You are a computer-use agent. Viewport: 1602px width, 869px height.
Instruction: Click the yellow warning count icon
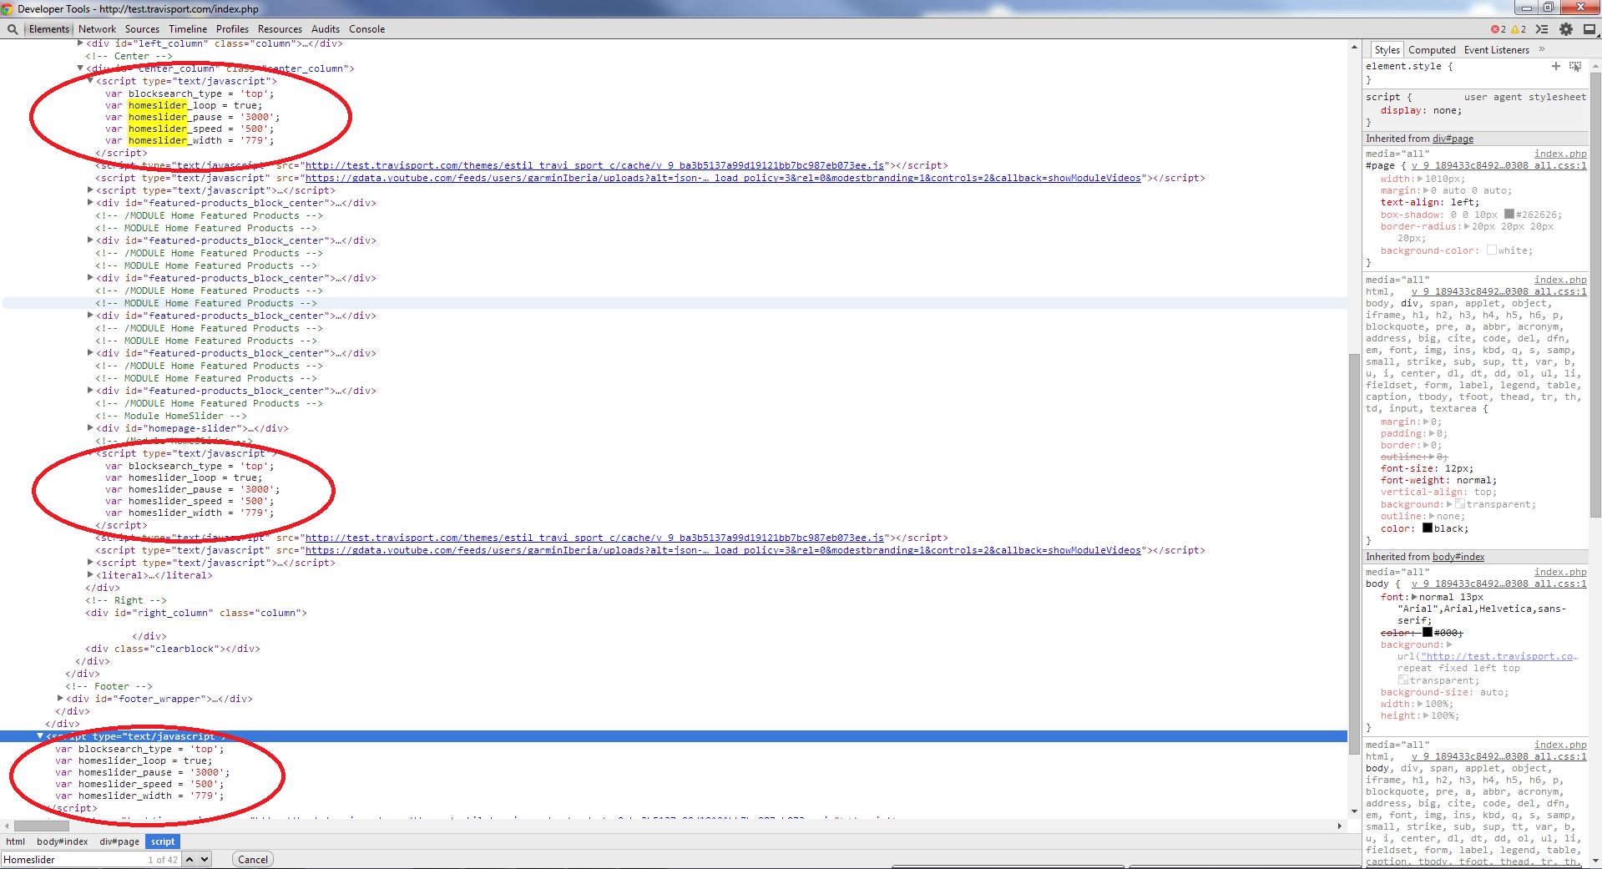click(1514, 29)
